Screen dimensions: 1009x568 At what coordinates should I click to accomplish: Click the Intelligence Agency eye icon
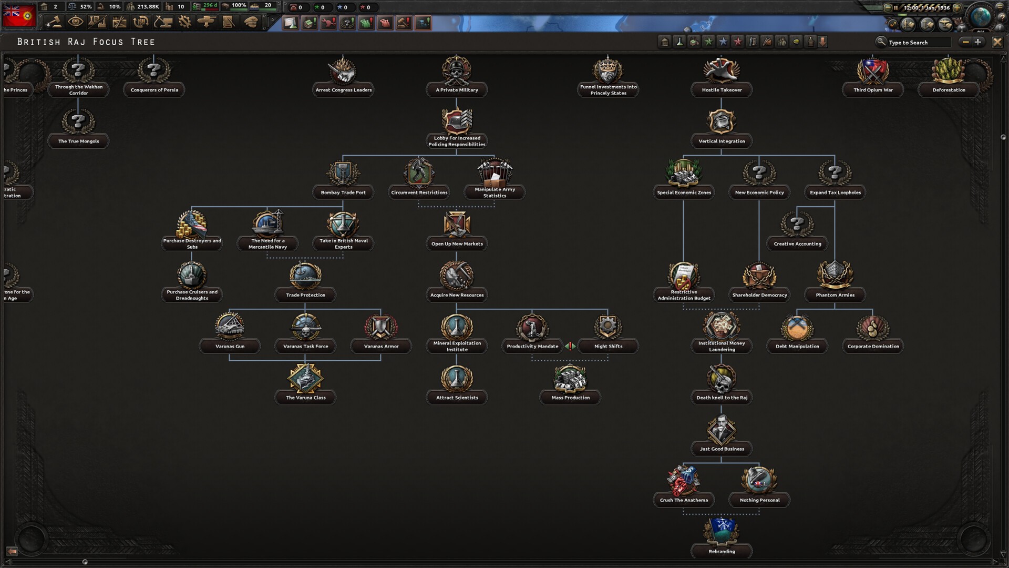coord(76,22)
